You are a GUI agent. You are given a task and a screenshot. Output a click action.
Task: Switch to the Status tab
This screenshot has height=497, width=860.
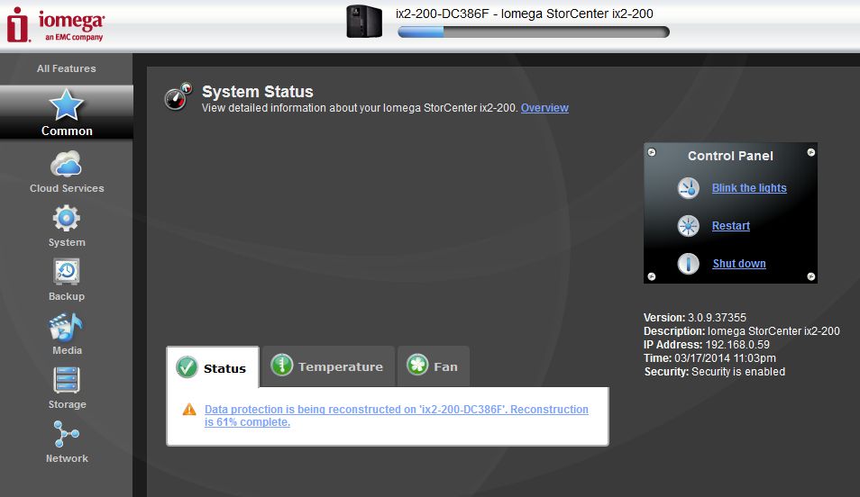tap(212, 367)
